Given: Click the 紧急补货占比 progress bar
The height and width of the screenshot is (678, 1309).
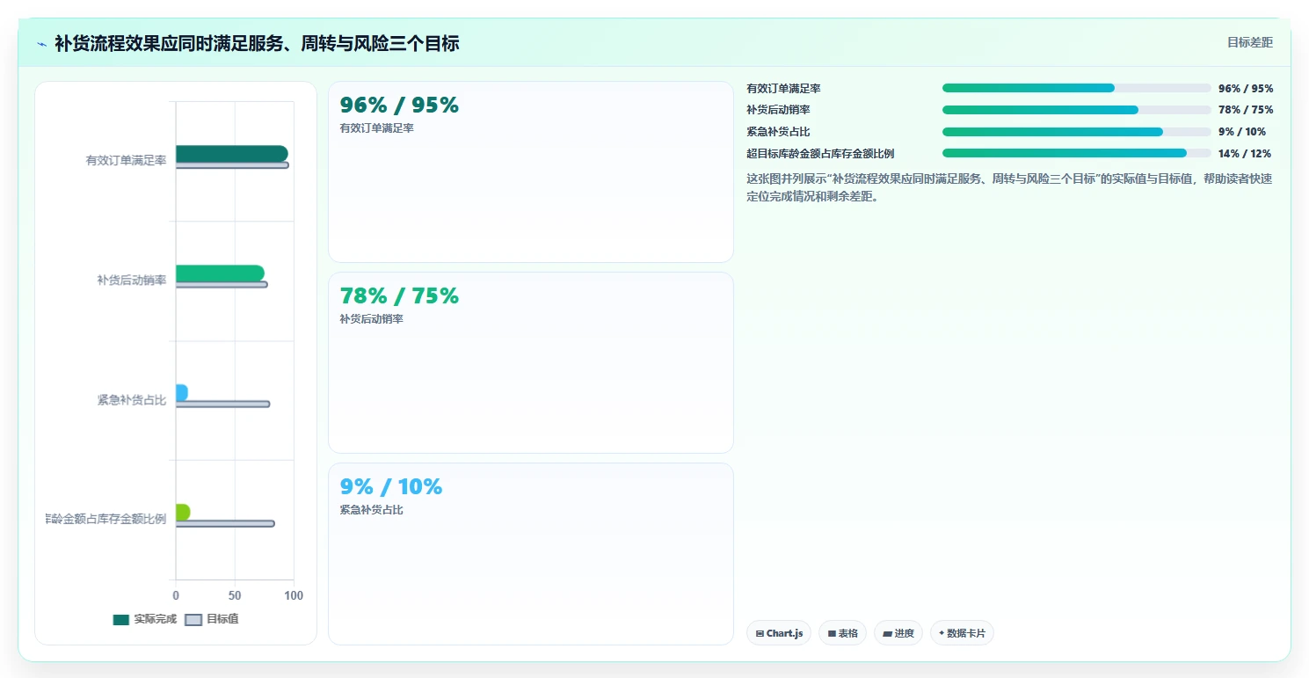Looking at the screenshot, I should tap(1076, 132).
